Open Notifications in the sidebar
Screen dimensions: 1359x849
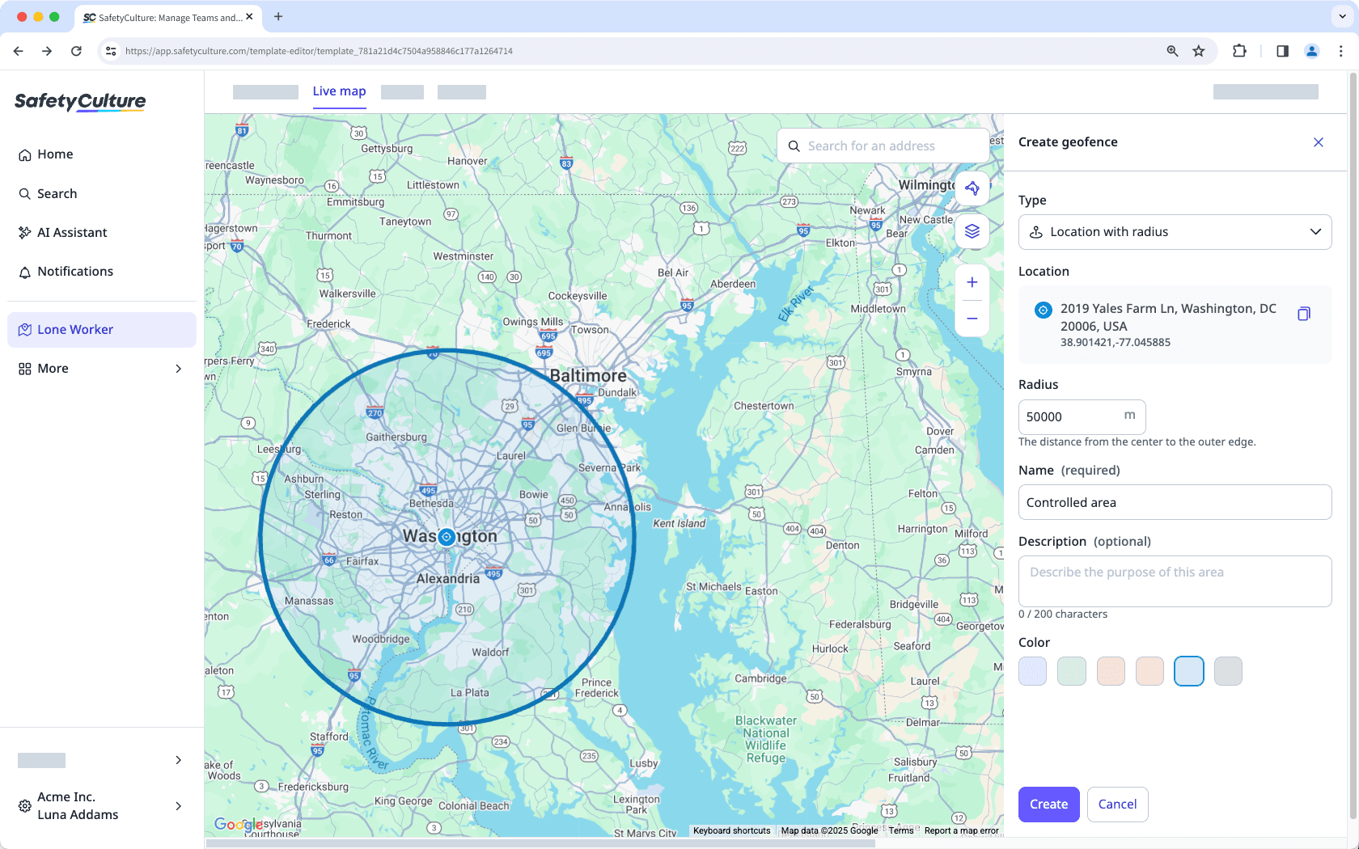[75, 271]
